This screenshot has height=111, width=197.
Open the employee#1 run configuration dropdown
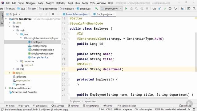(x=111, y=9)
